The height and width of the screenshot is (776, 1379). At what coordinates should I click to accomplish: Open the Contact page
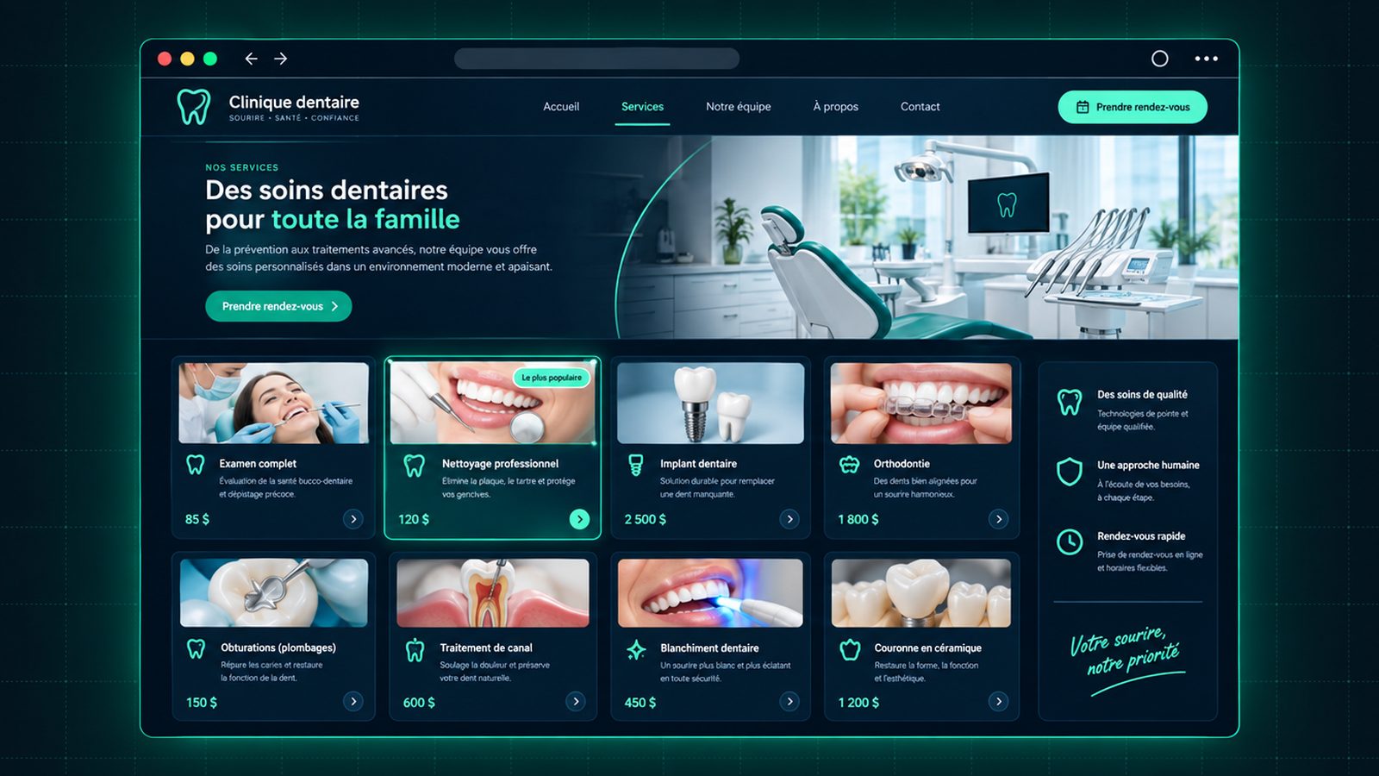click(x=920, y=107)
